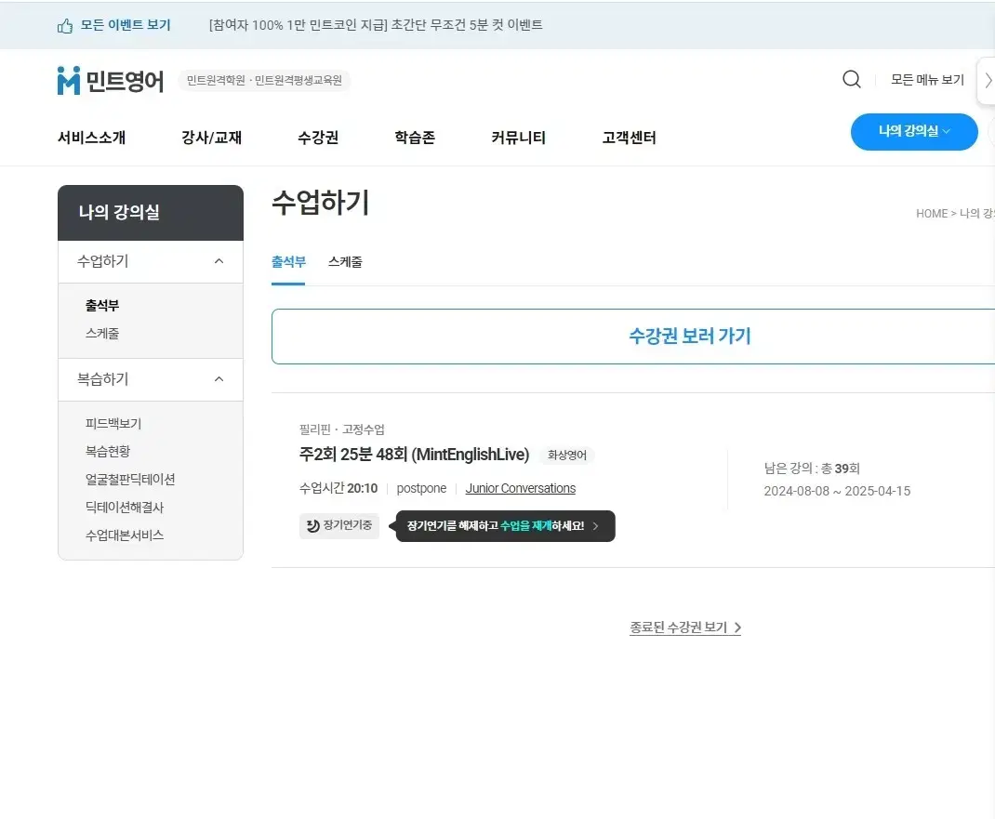The width and height of the screenshot is (995, 819).
Task: Click the right arrow at the header edge
Action: point(988,80)
